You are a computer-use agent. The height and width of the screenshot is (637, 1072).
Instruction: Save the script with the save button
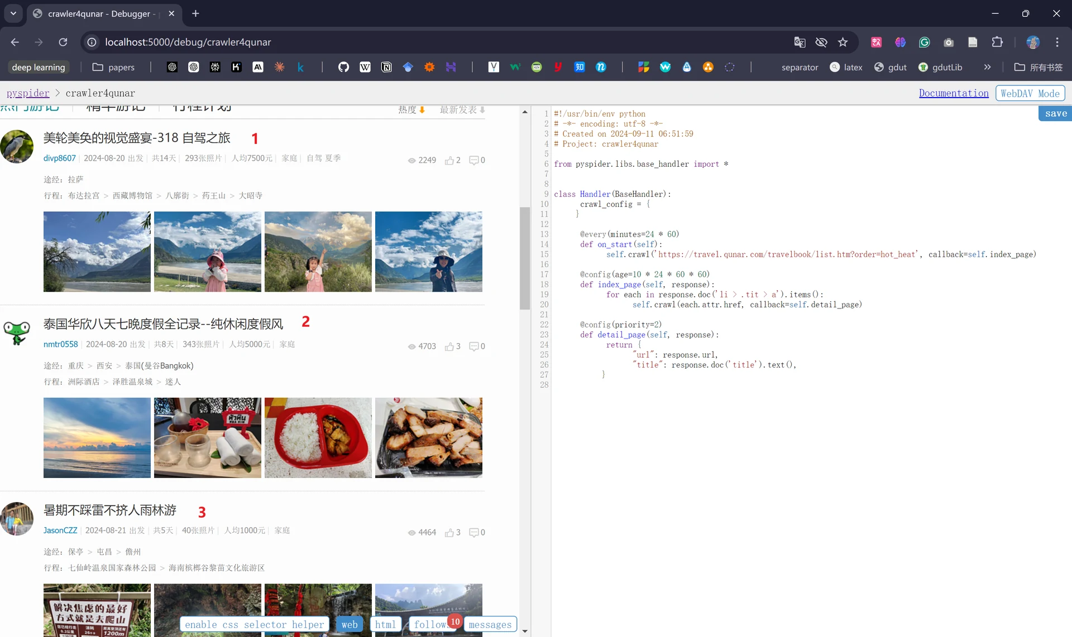coord(1055,113)
